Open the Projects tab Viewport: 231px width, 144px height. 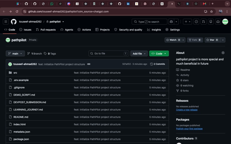click(x=103, y=30)
